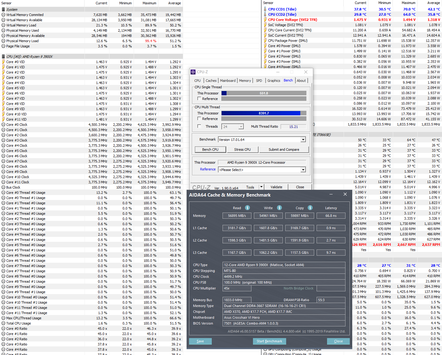
Task: Click the Close button in CPU-Z footer
Action: pos(300,187)
